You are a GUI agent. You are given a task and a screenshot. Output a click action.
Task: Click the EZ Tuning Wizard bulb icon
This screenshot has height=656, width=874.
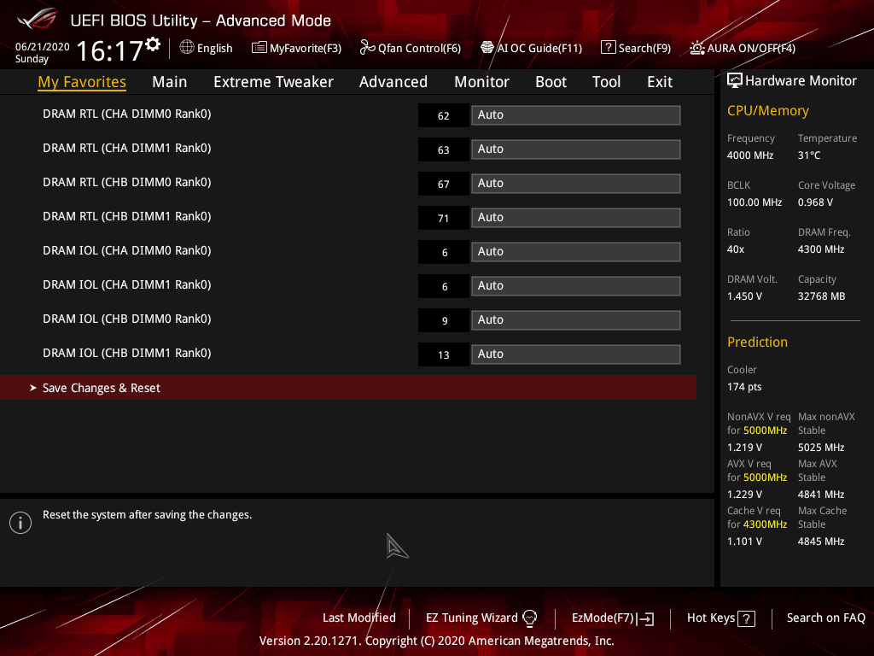point(529,618)
